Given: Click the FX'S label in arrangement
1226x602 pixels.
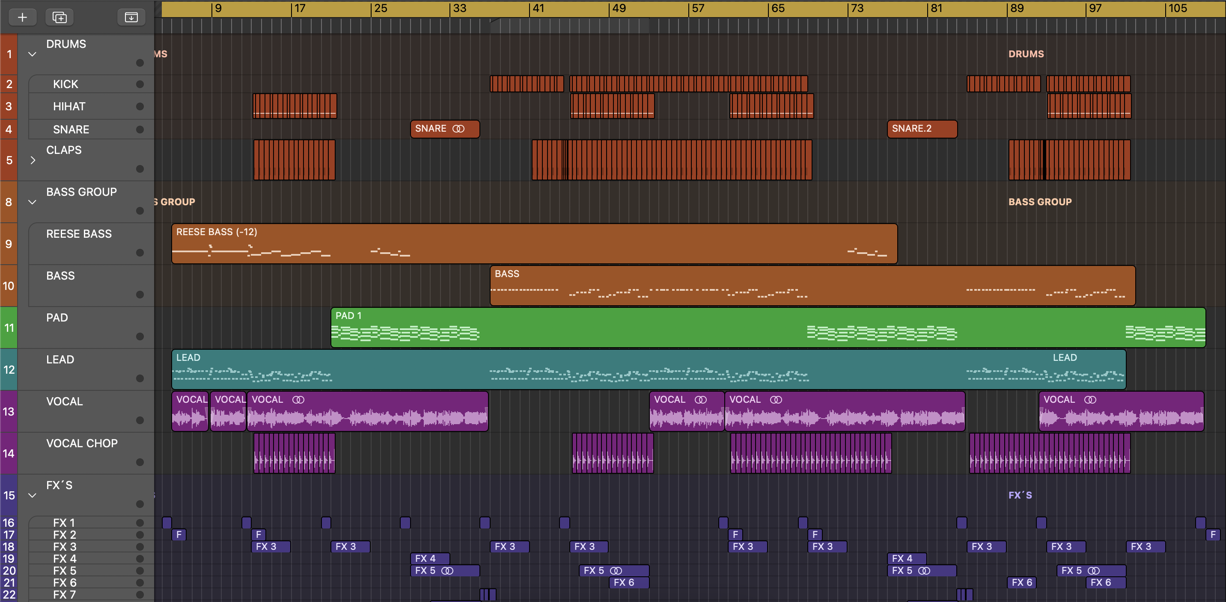Looking at the screenshot, I should click(x=1020, y=496).
